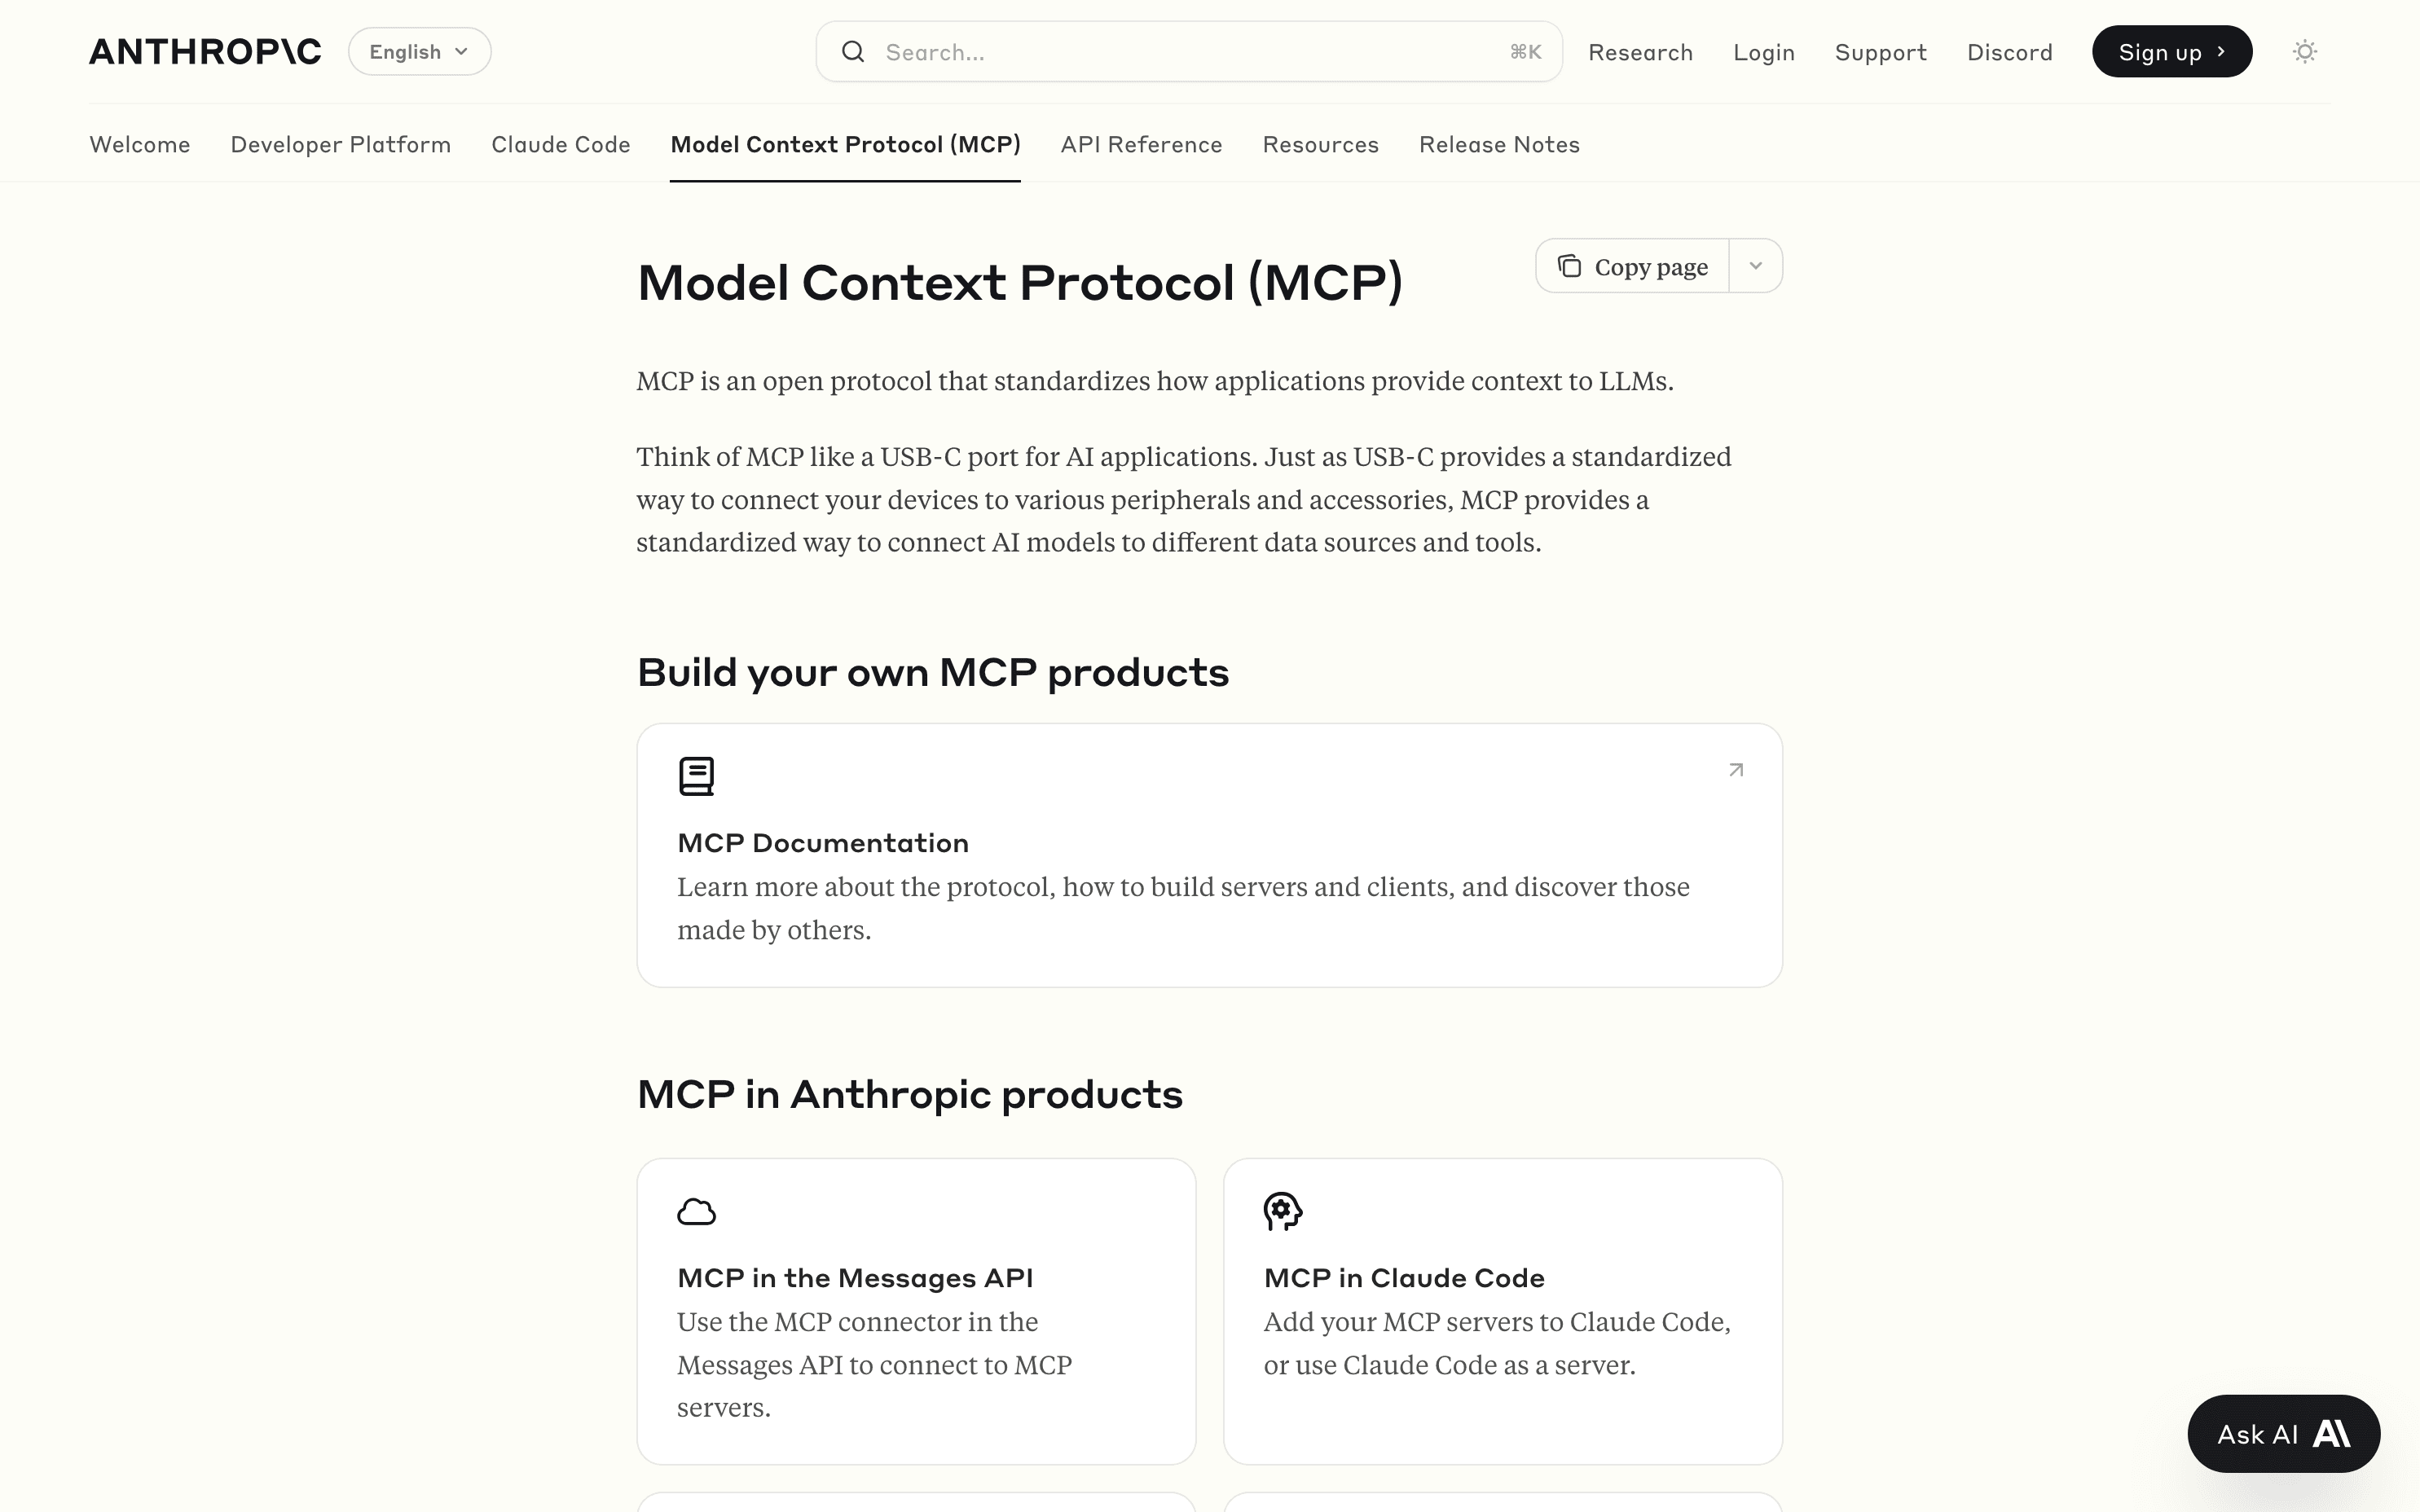This screenshot has width=2420, height=1512.
Task: Select the cloud icon on Messages API card
Action: coord(697,1211)
